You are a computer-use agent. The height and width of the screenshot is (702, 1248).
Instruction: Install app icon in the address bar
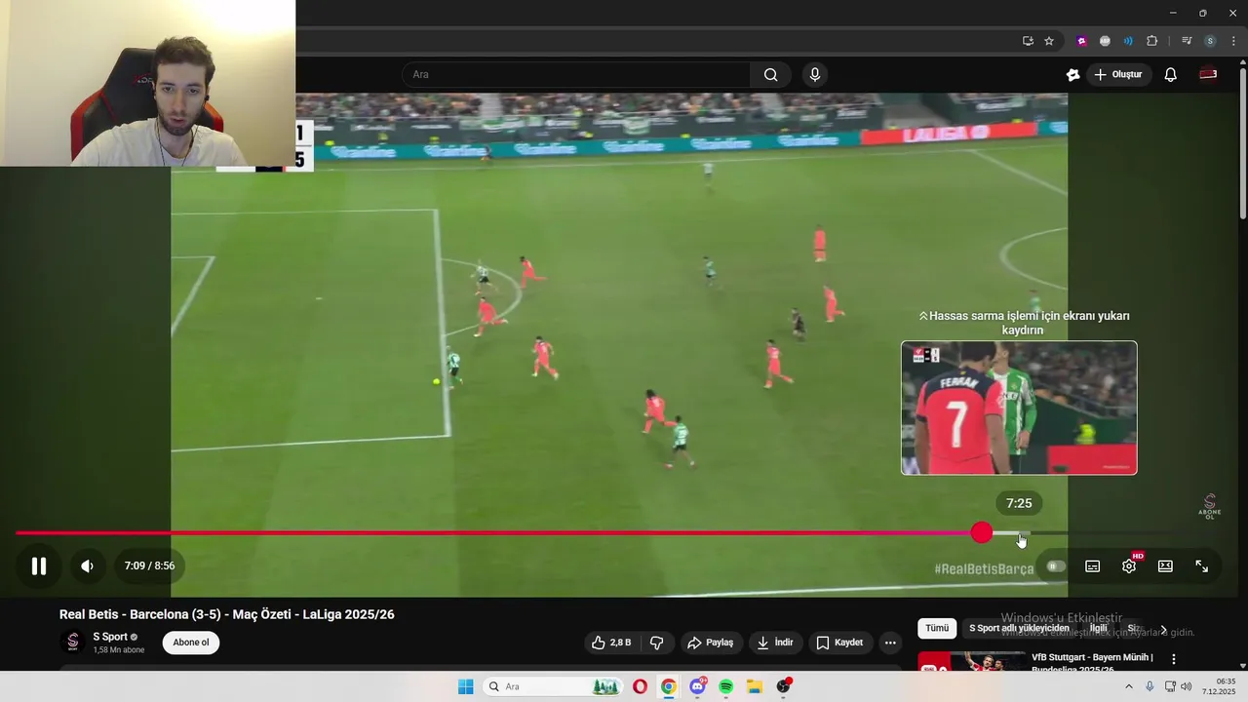1028,41
